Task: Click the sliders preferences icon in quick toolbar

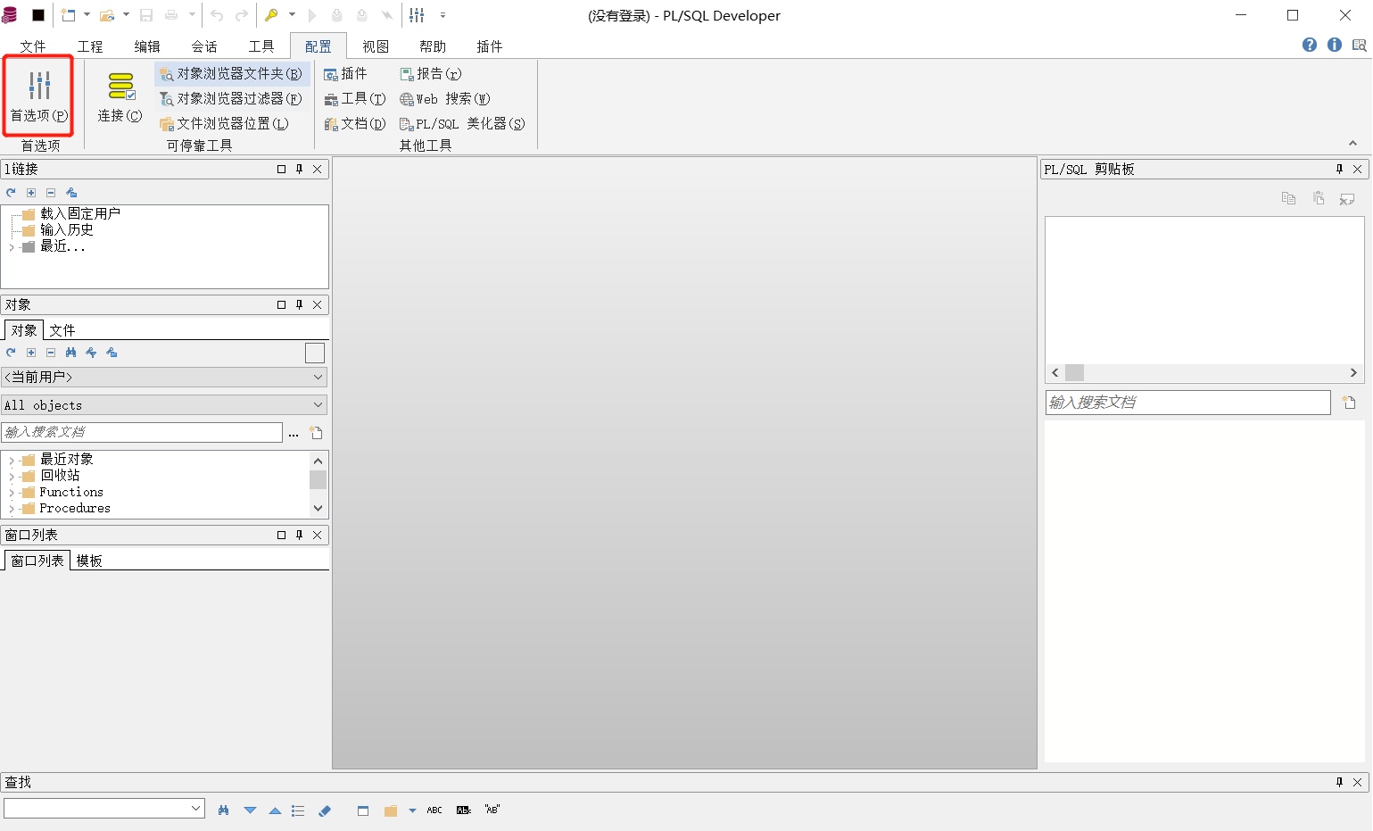Action: (x=417, y=15)
